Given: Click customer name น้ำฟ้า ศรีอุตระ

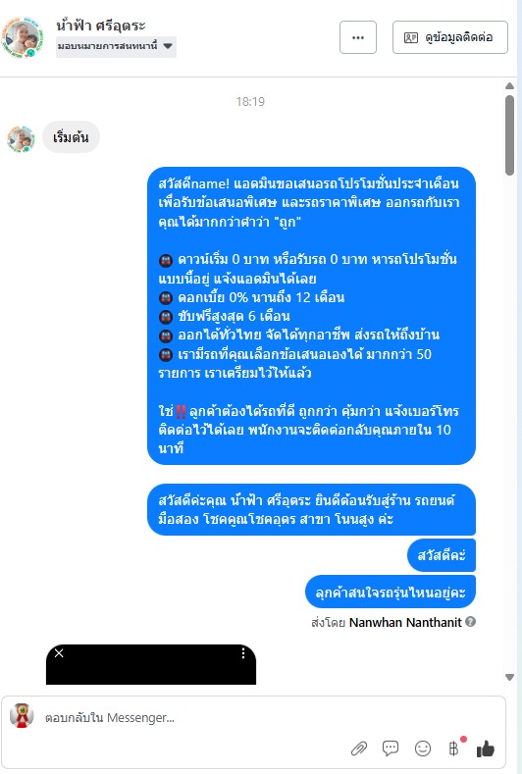Looking at the screenshot, I should [101, 25].
